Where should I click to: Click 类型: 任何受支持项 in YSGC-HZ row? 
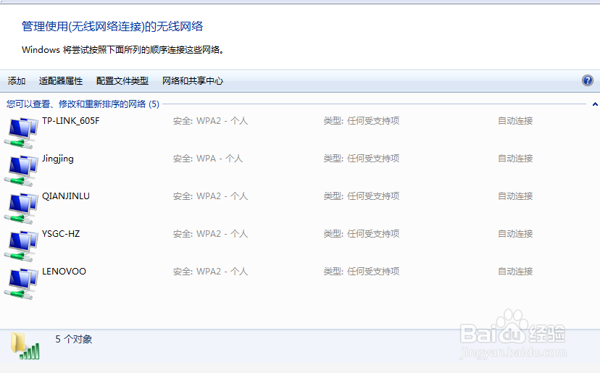pos(362,234)
